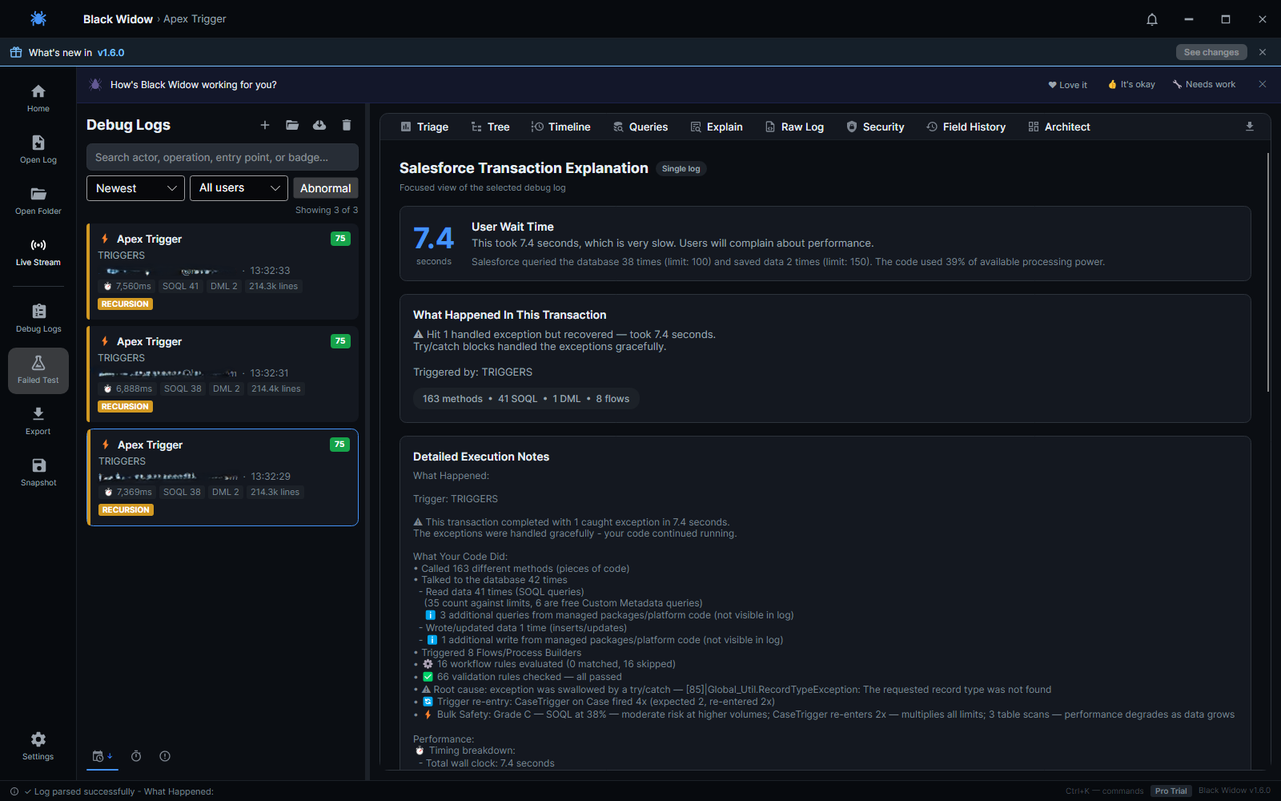Switch to the Tree tab
The image size is (1281, 801).
point(490,127)
